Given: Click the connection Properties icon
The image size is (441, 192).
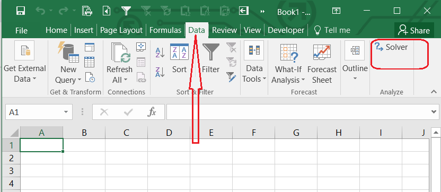Looking at the screenshot, I should click(141, 62).
